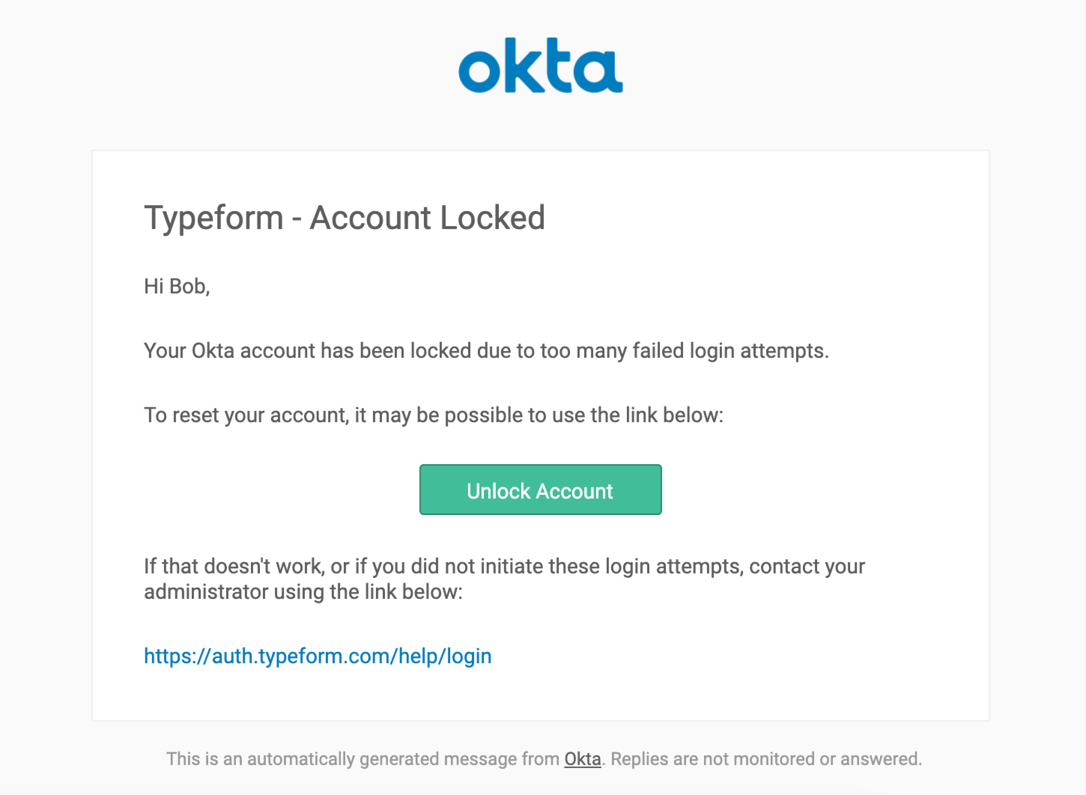Click the blue Okta logo
The width and height of the screenshot is (1086, 795).
541,65
